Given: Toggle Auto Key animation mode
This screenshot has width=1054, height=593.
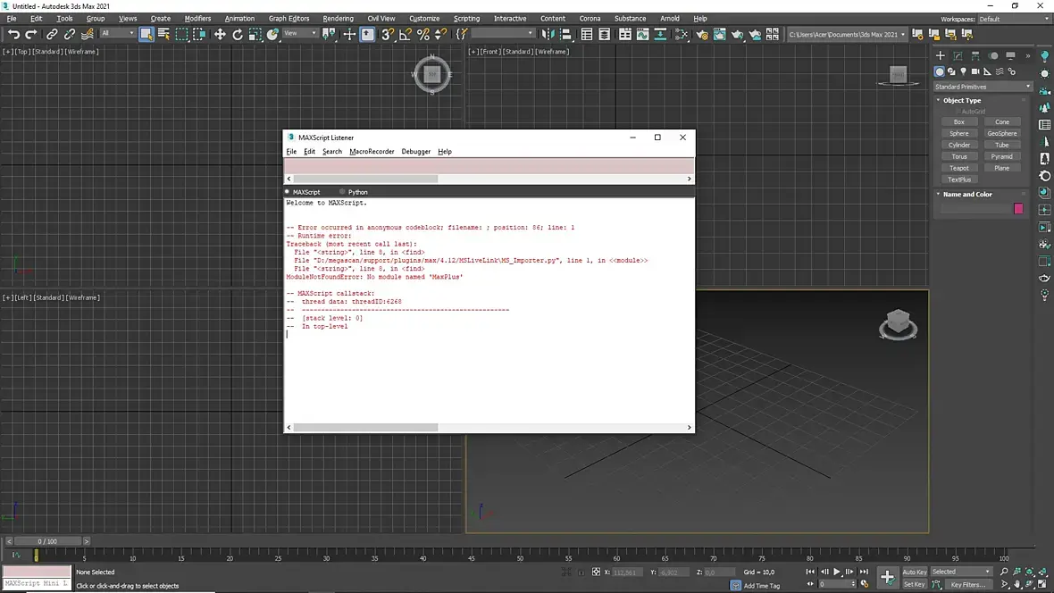Looking at the screenshot, I should click(x=914, y=572).
